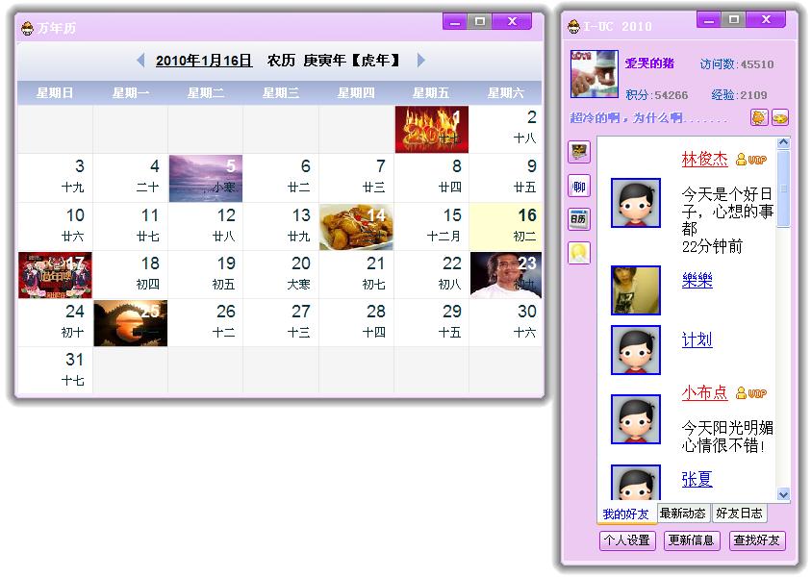Viewport: 811px width, 577px height.
Task: Click the 查找好友 find friends button
Action: (757, 540)
